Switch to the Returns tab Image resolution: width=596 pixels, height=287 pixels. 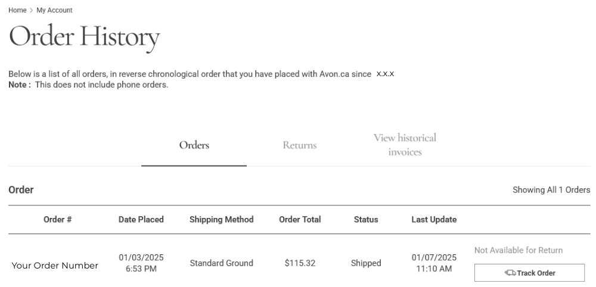click(300, 145)
